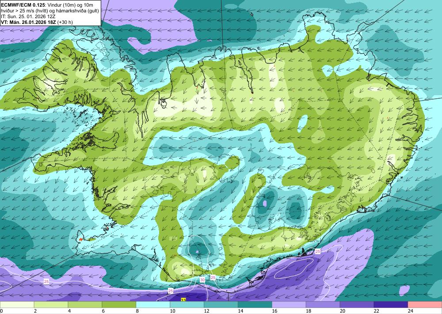Image resolution: width=442 pixels, height=314 pixels.
Task: Click the yellow '33' maximum gust label
Action: [183, 299]
